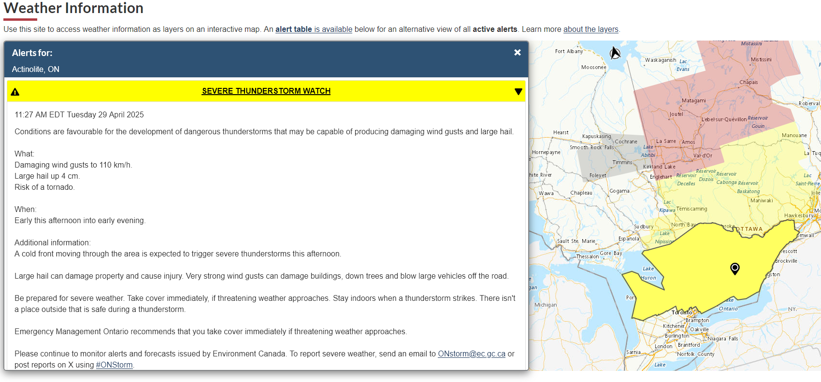Screen dimensions: 821x382
Task: Collapse the Severe Thunderstorm Watch arrow
Action: (x=518, y=92)
